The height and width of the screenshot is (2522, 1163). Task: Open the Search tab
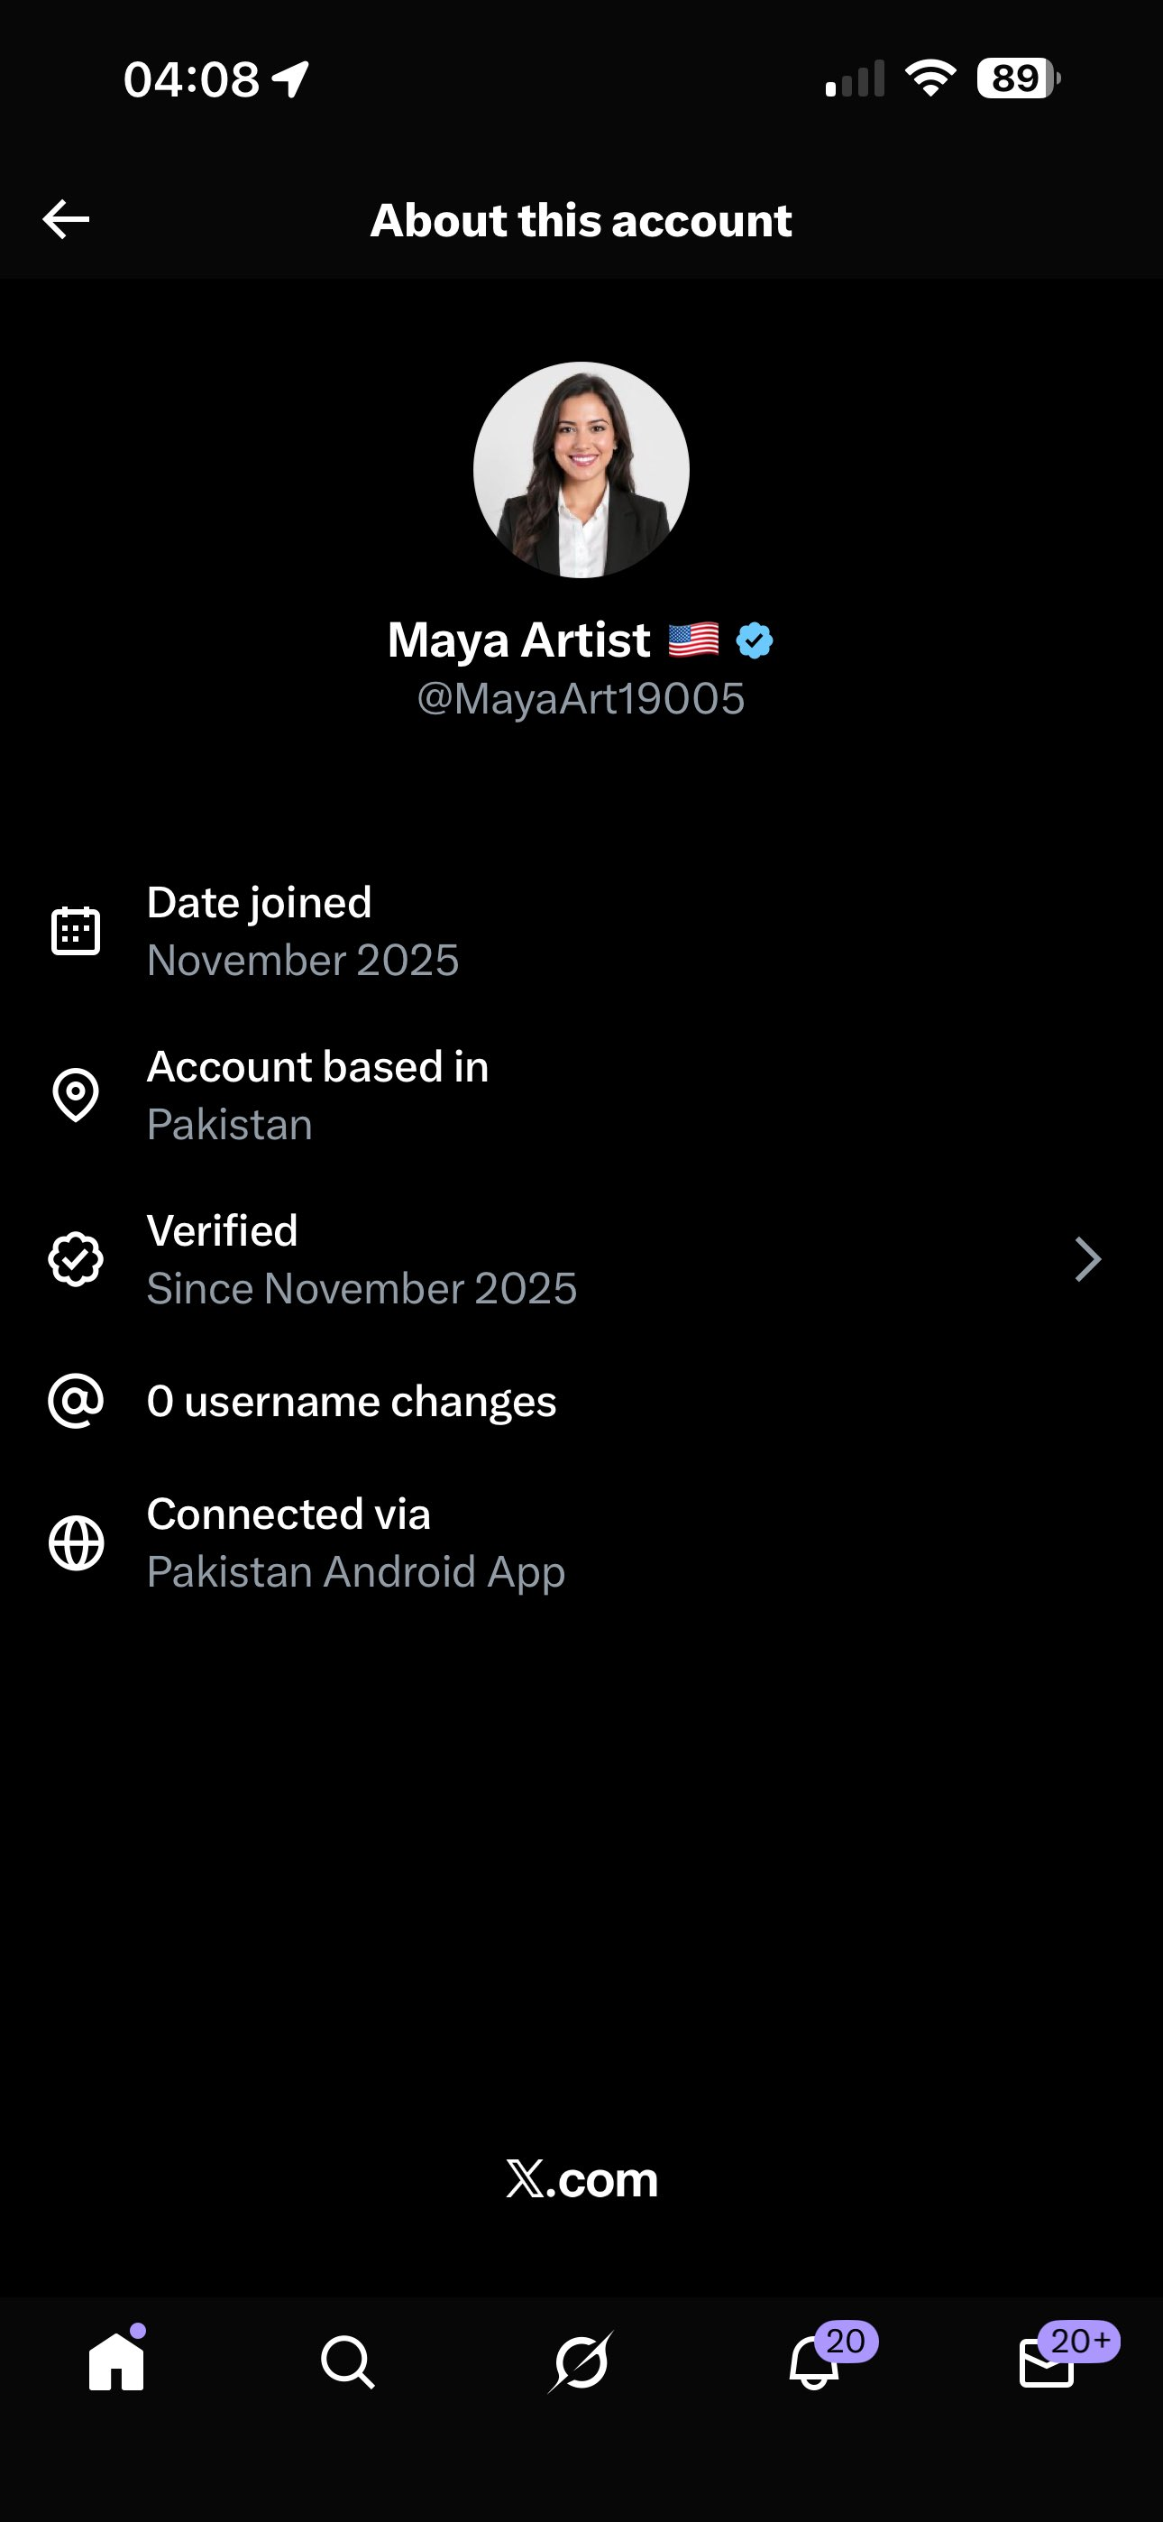point(347,2361)
